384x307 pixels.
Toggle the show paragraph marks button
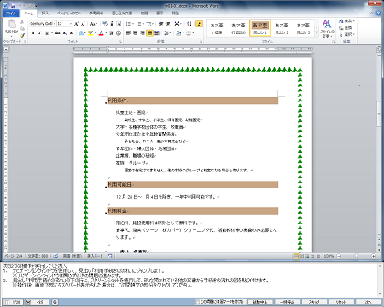pyautogui.click(x=199, y=24)
